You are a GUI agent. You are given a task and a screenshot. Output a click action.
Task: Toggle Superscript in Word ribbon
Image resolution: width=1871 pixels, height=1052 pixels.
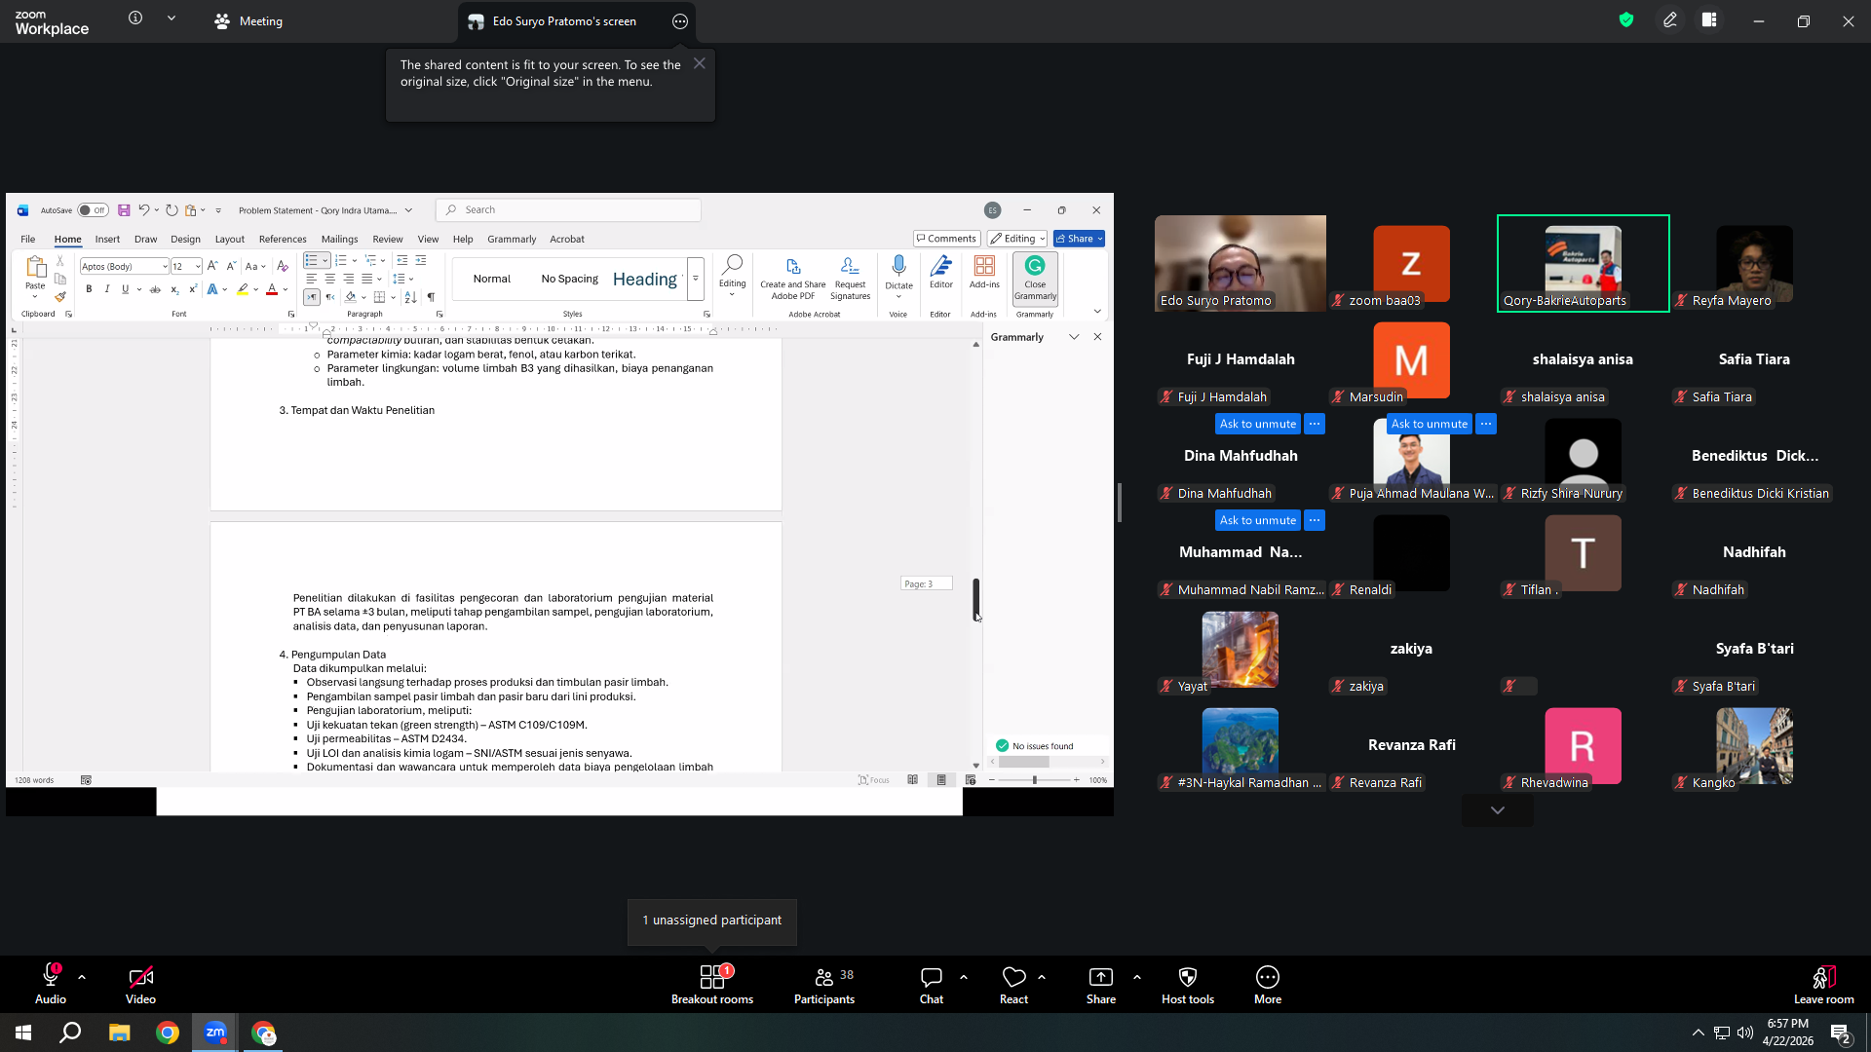coord(193,289)
